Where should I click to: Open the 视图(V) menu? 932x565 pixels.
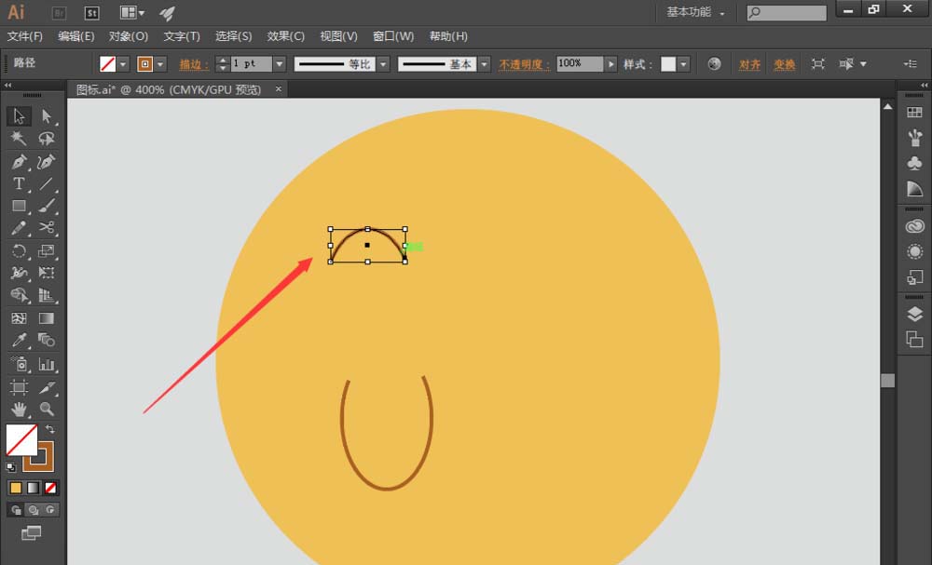coord(339,36)
